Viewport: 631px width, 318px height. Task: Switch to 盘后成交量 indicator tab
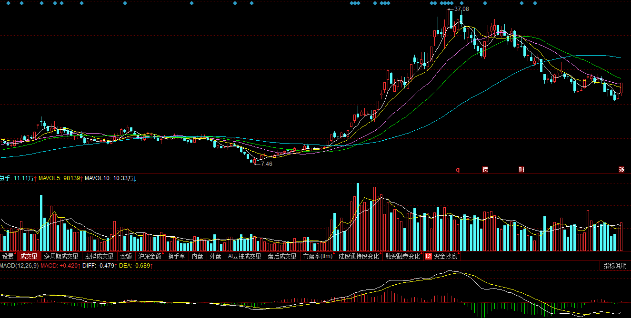pyautogui.click(x=282, y=256)
